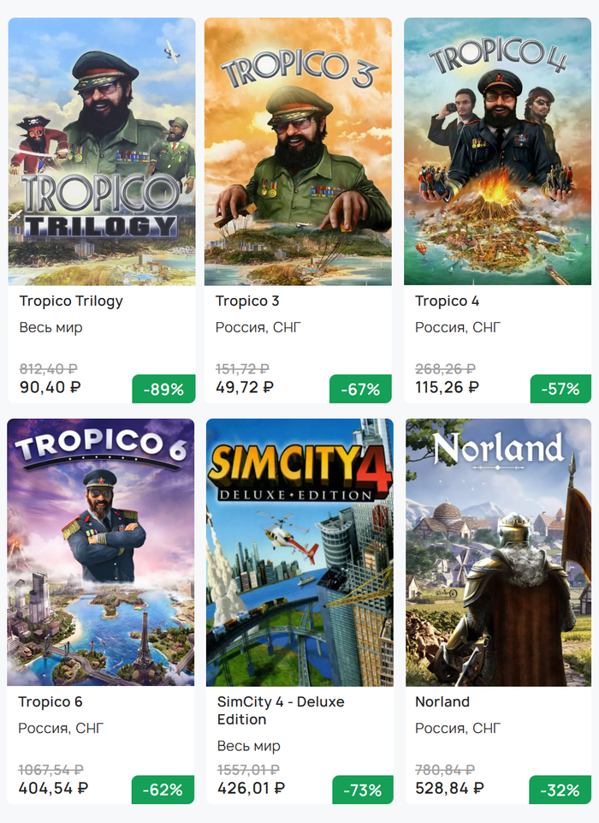
Task: Open the Norland cover image
Action: click(498, 552)
